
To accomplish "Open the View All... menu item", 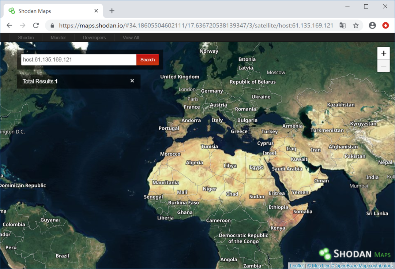I will click(132, 38).
